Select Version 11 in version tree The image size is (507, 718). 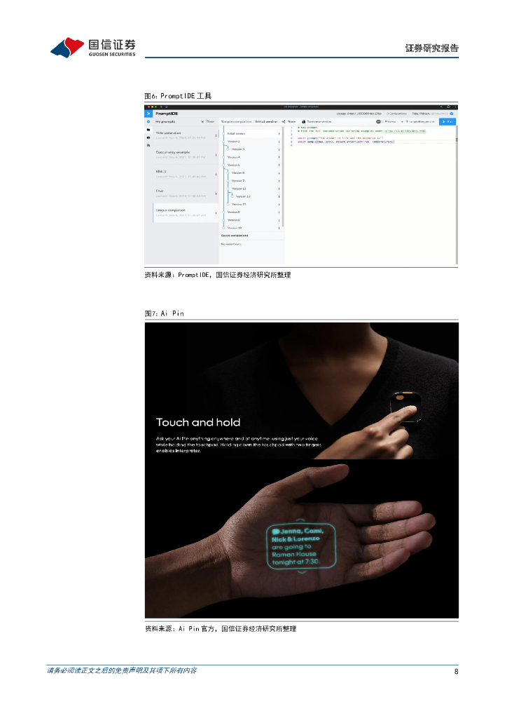239,189
